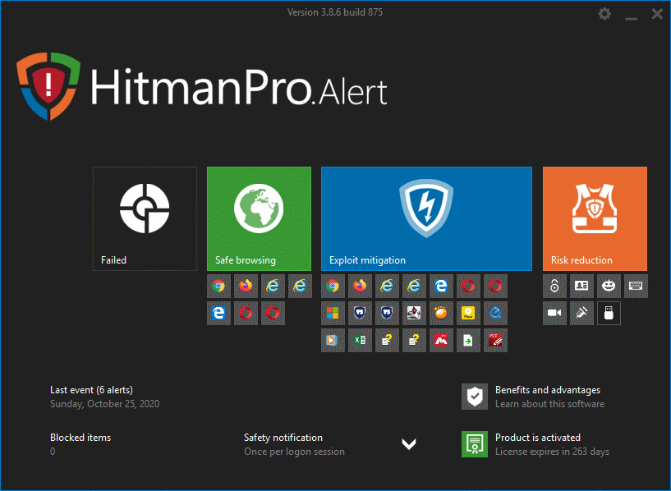Click the blue VS shield icon beside Java
The width and height of the screenshot is (671, 491).
[x=387, y=314]
